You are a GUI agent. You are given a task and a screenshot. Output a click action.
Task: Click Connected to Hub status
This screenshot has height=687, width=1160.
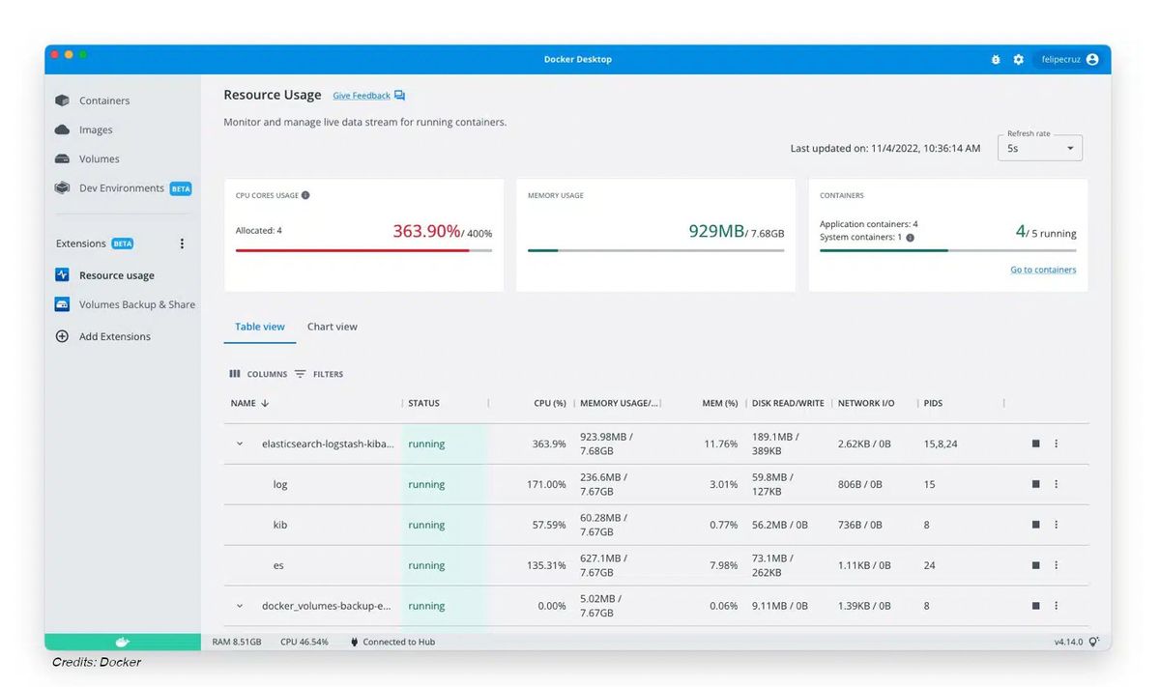point(392,642)
